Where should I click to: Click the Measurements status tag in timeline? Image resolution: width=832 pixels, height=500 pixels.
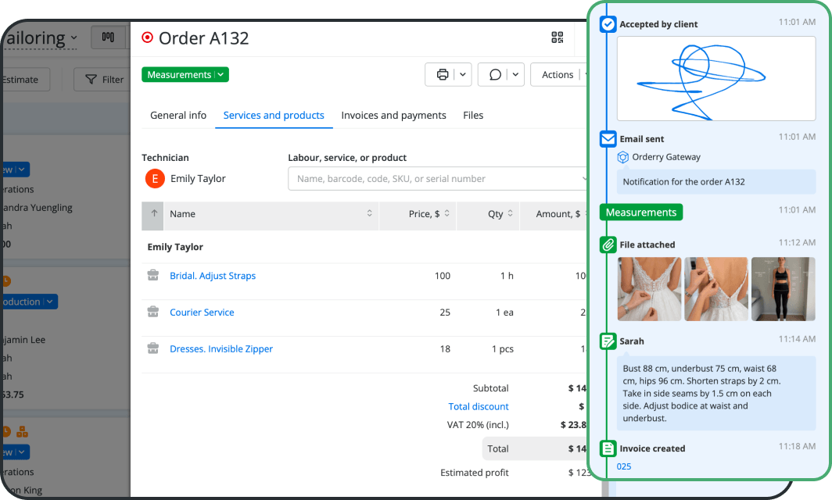(x=641, y=212)
